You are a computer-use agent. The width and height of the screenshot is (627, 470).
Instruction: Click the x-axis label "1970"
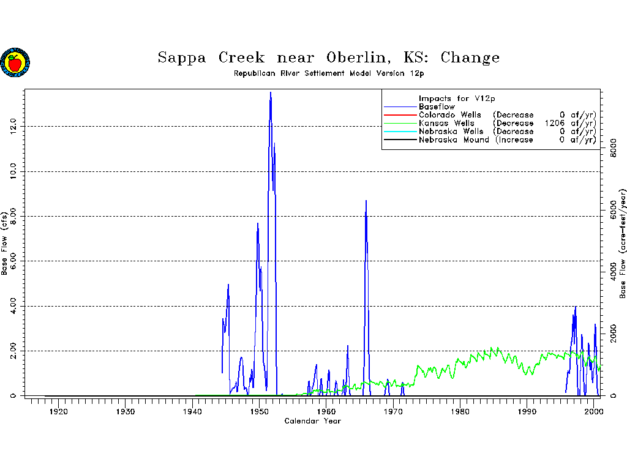point(393,412)
